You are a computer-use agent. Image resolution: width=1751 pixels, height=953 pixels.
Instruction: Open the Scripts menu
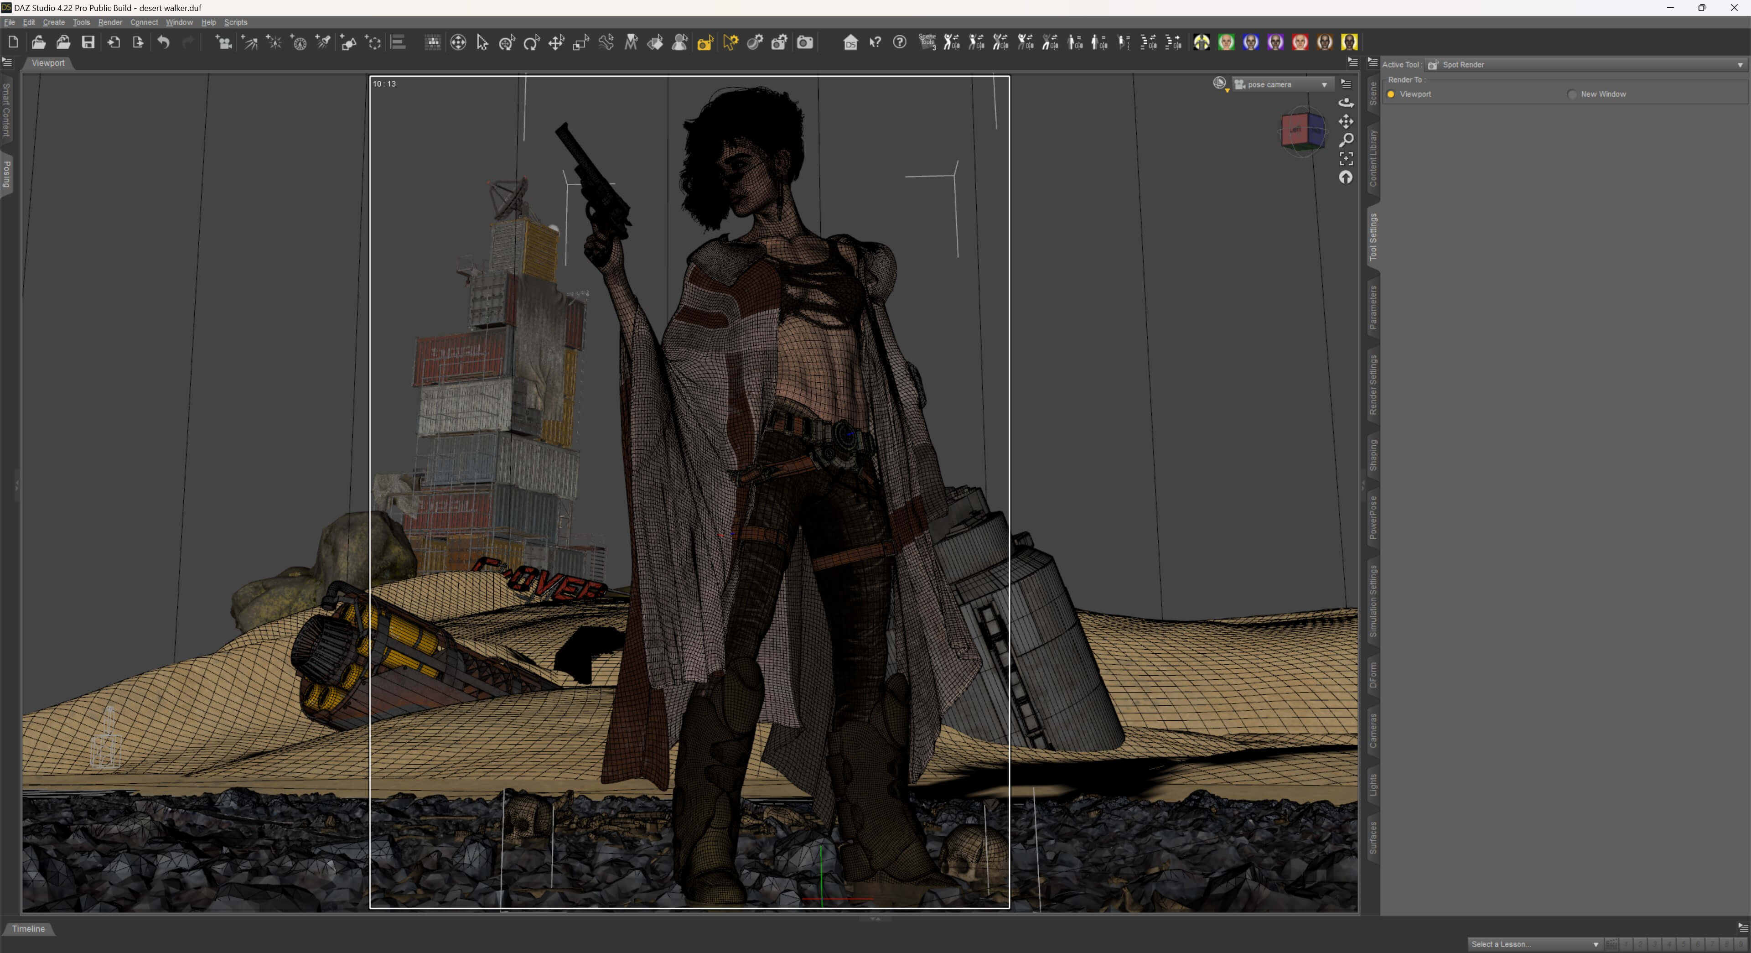tap(236, 22)
